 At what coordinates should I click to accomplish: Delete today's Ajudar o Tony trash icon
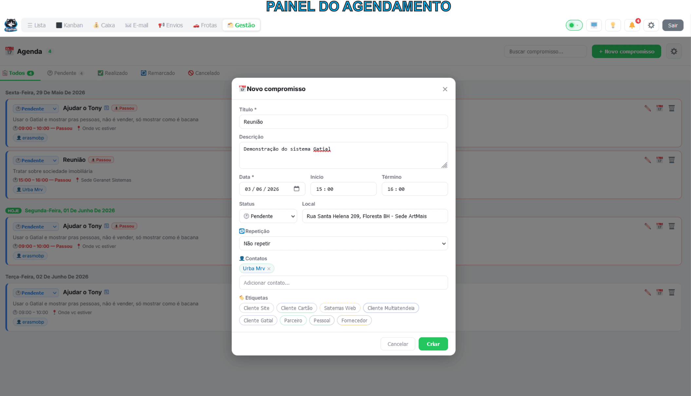tap(672, 226)
